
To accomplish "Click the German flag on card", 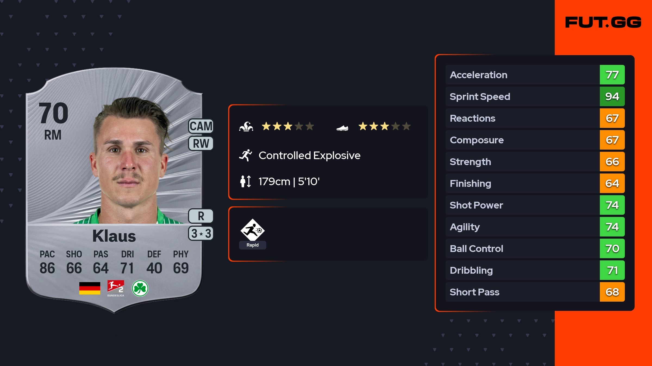I will point(90,288).
